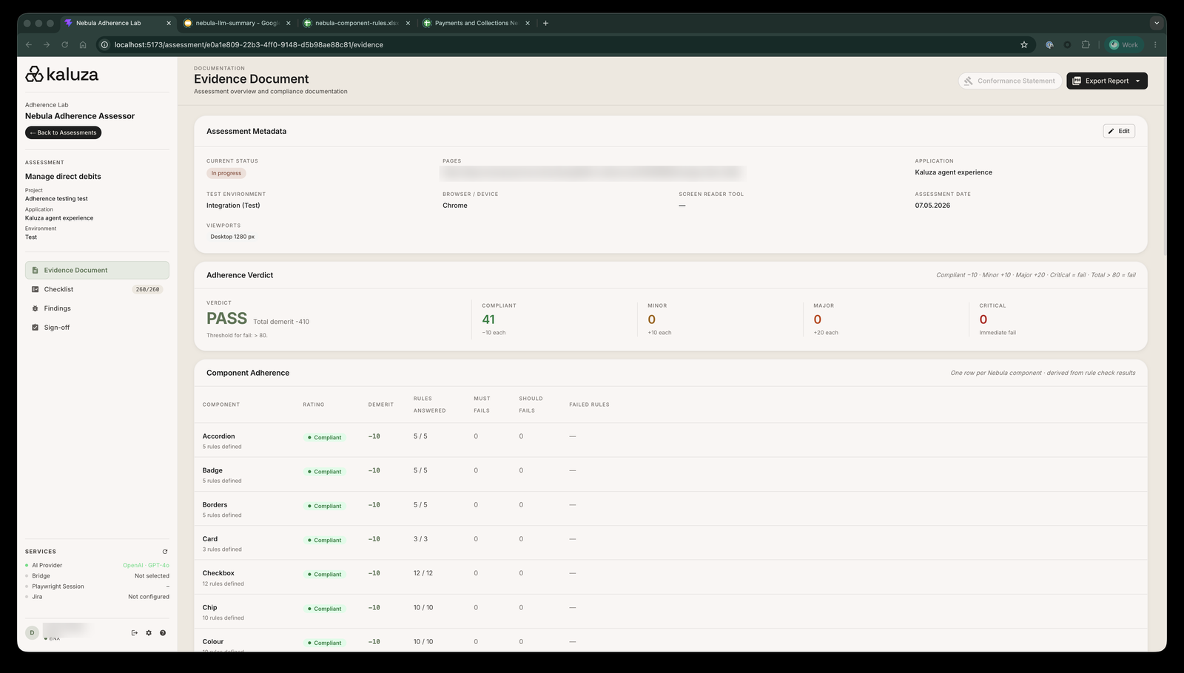1184x673 pixels.
Task: Click the dark circular extension icon
Action: [1067, 44]
